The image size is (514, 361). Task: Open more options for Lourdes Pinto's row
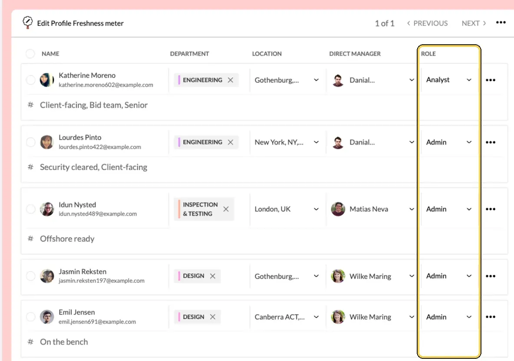[x=491, y=142]
